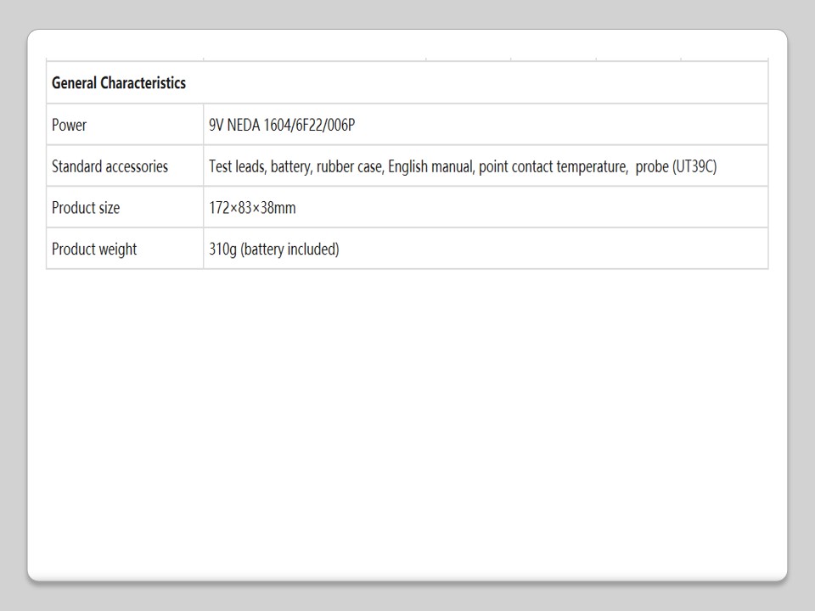The height and width of the screenshot is (611, 815).
Task: Click the 9V voltage text
Action: (x=216, y=125)
